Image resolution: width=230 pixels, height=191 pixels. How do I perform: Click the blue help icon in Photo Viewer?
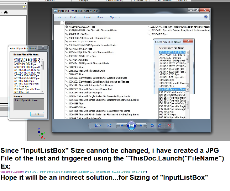(206, 17)
